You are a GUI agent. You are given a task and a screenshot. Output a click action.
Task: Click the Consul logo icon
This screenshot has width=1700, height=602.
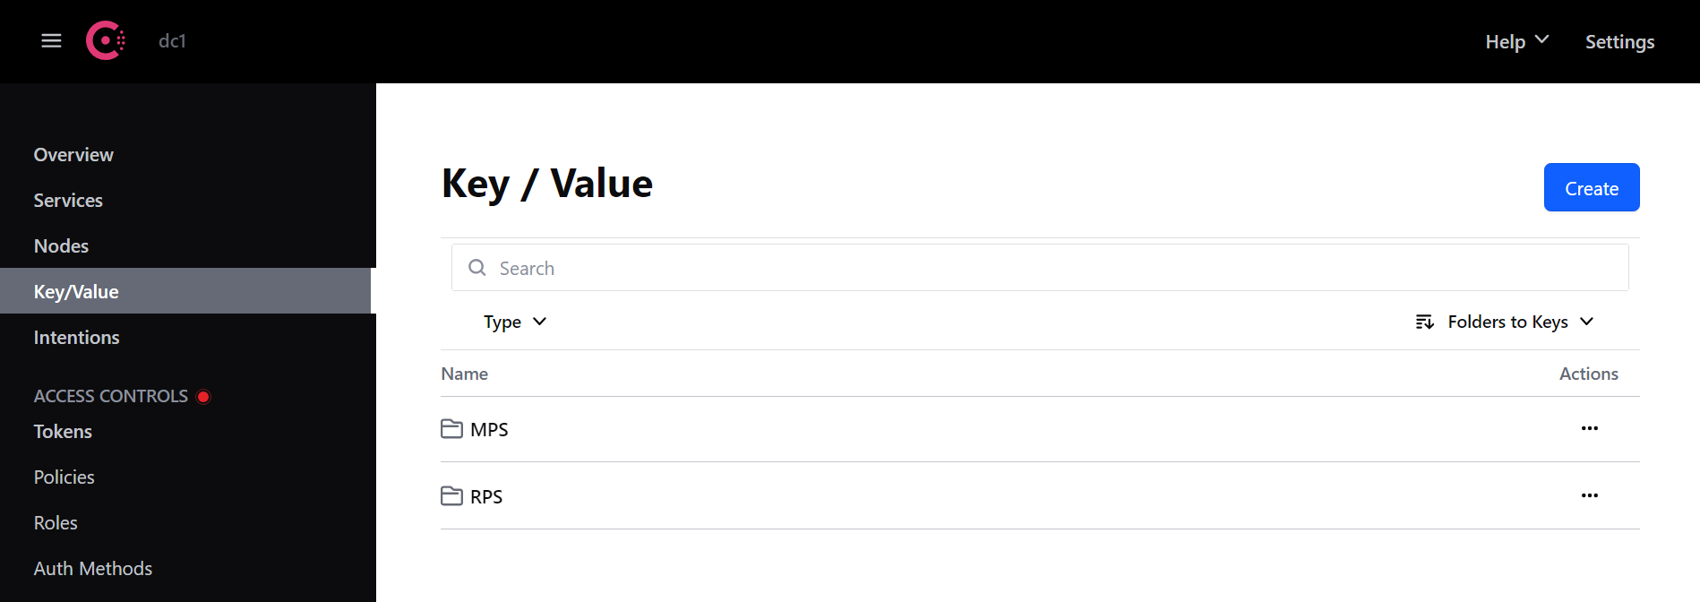105,41
